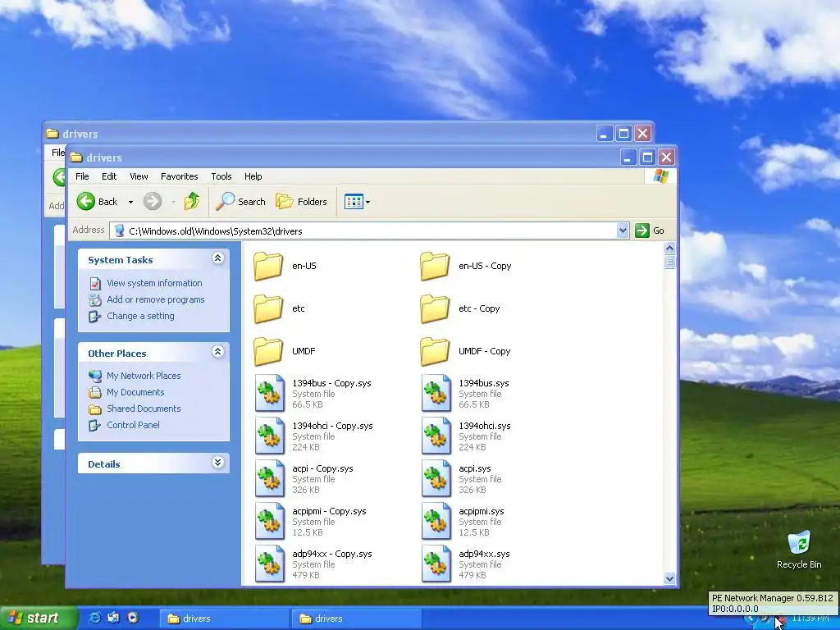The width and height of the screenshot is (840, 630).
Task: Go up one folder level icon
Action: (x=192, y=202)
